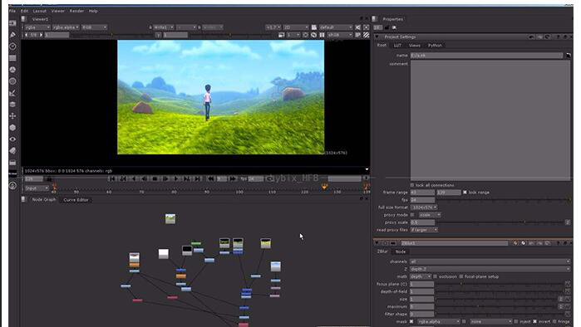
Task: Enable the proxy mode checkbox
Action: 412,215
